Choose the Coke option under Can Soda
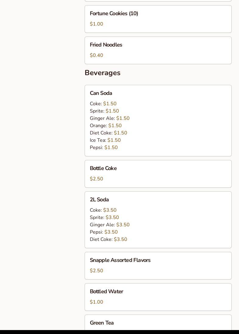 coord(103,104)
